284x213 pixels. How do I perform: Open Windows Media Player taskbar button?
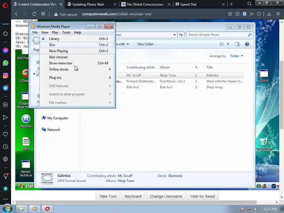[x=34, y=209]
